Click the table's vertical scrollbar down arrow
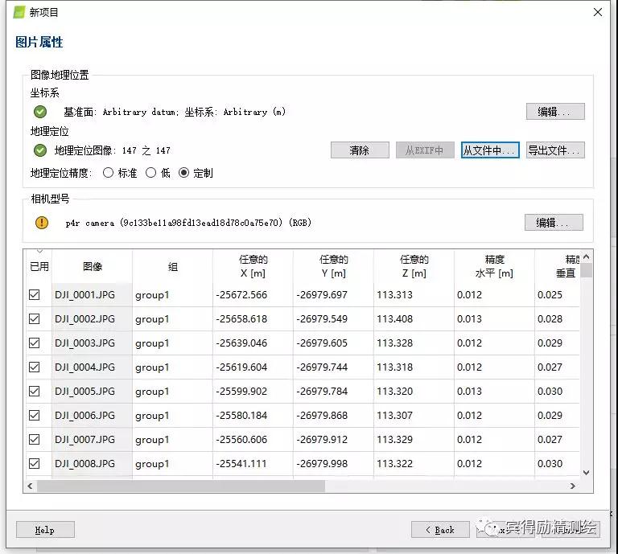618x554 pixels. click(x=586, y=473)
